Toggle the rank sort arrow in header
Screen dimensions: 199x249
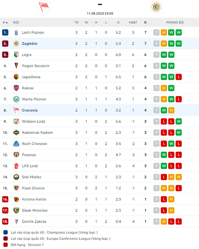(x=6, y=22)
